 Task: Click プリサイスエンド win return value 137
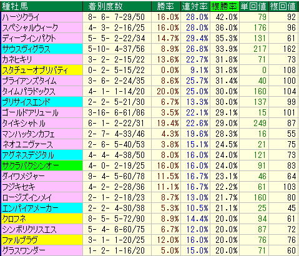pos(260,102)
